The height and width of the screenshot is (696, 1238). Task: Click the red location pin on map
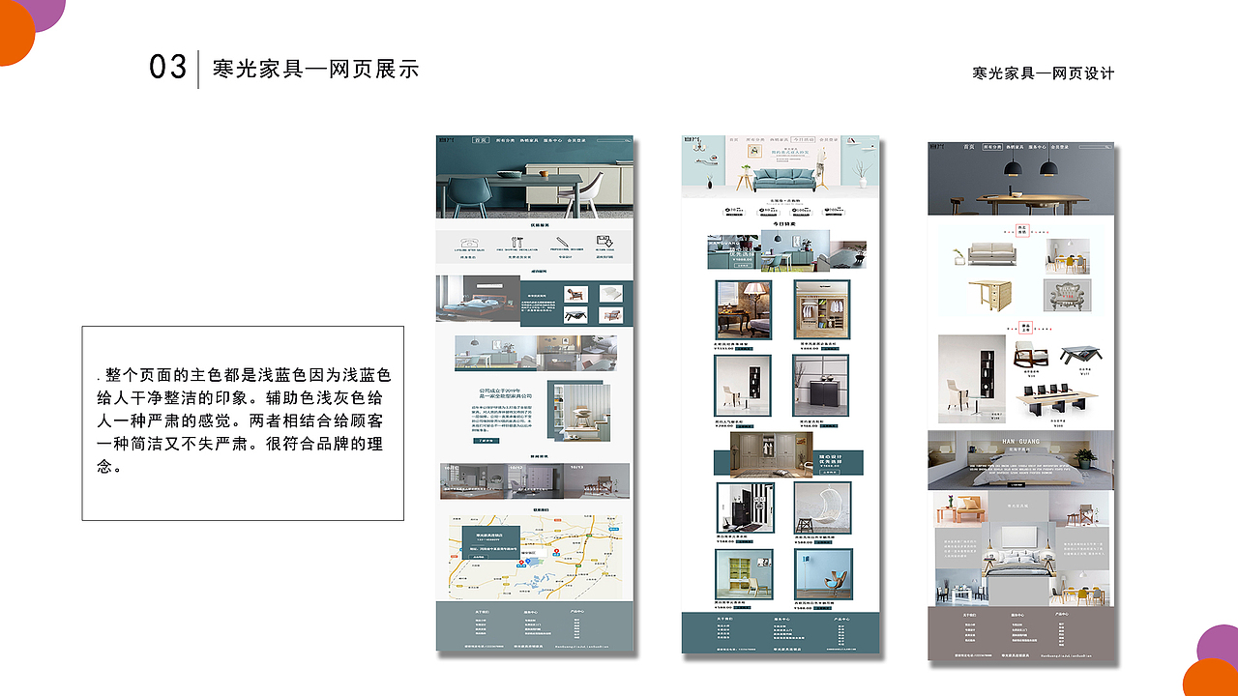click(x=521, y=562)
